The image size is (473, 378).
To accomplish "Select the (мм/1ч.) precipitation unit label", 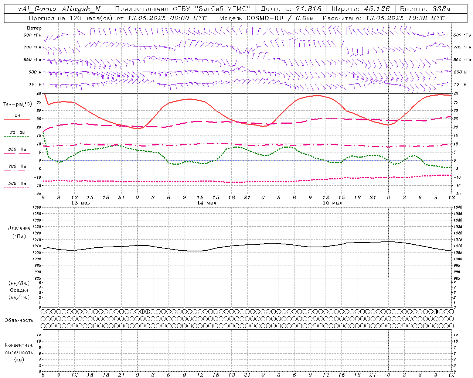I will coord(19,297).
